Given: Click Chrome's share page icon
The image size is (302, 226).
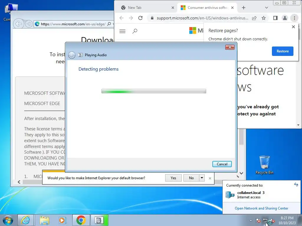Looking at the screenshot, I should point(254,18).
